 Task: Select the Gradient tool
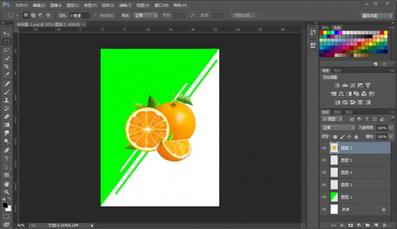(x=7, y=125)
